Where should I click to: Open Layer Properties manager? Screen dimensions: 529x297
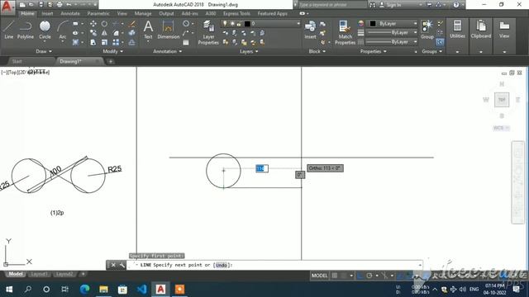click(208, 33)
